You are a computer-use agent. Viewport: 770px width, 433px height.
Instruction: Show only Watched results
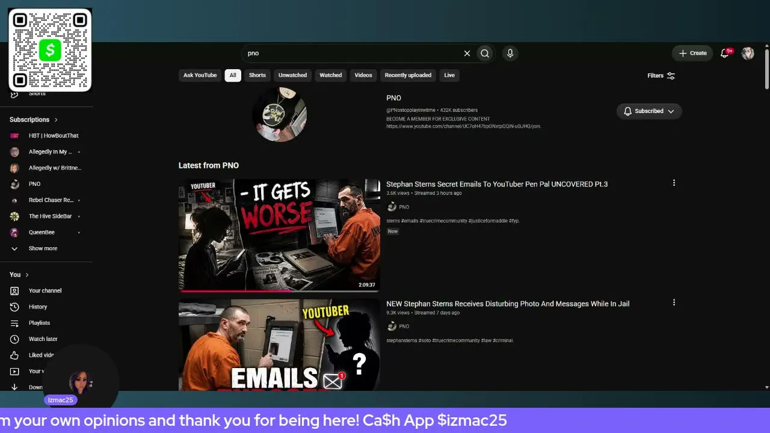[330, 75]
